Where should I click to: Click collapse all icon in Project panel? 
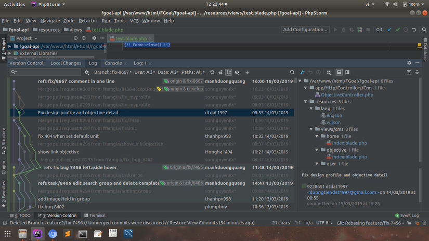click(84, 38)
